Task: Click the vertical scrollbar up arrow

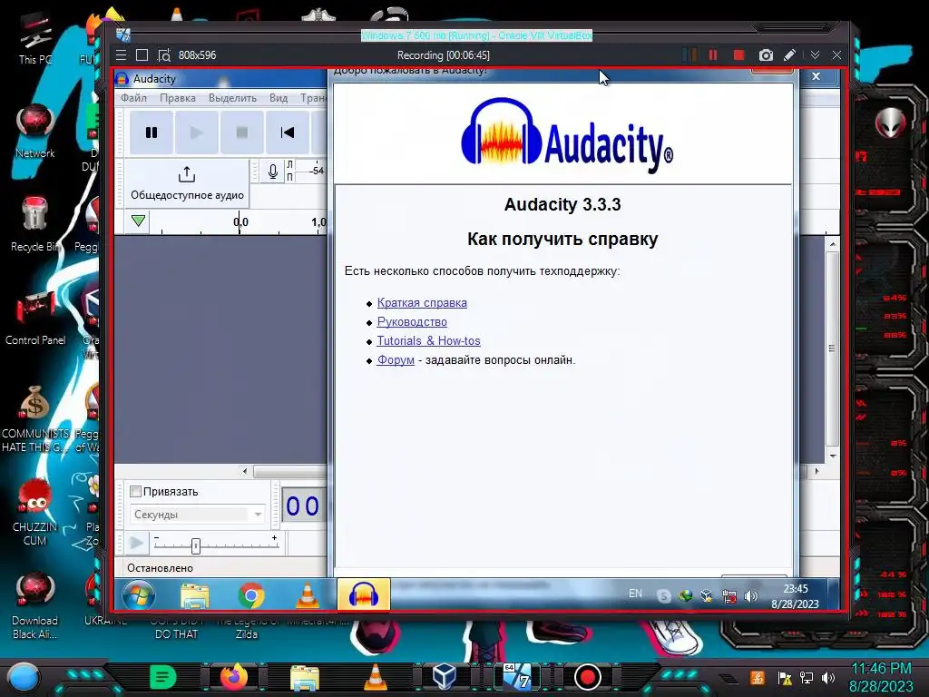Action: pos(833,243)
